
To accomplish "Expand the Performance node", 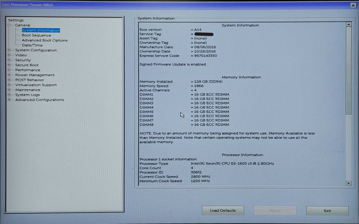I will [9, 70].
